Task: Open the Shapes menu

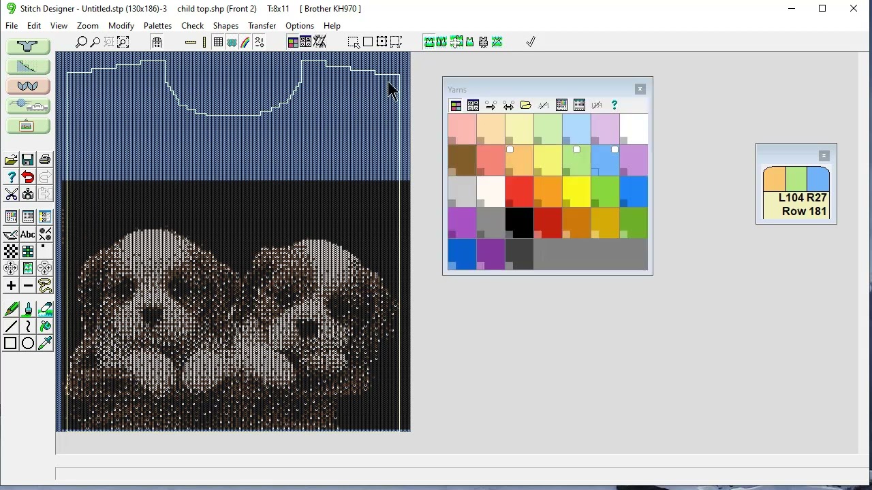Action: click(225, 26)
